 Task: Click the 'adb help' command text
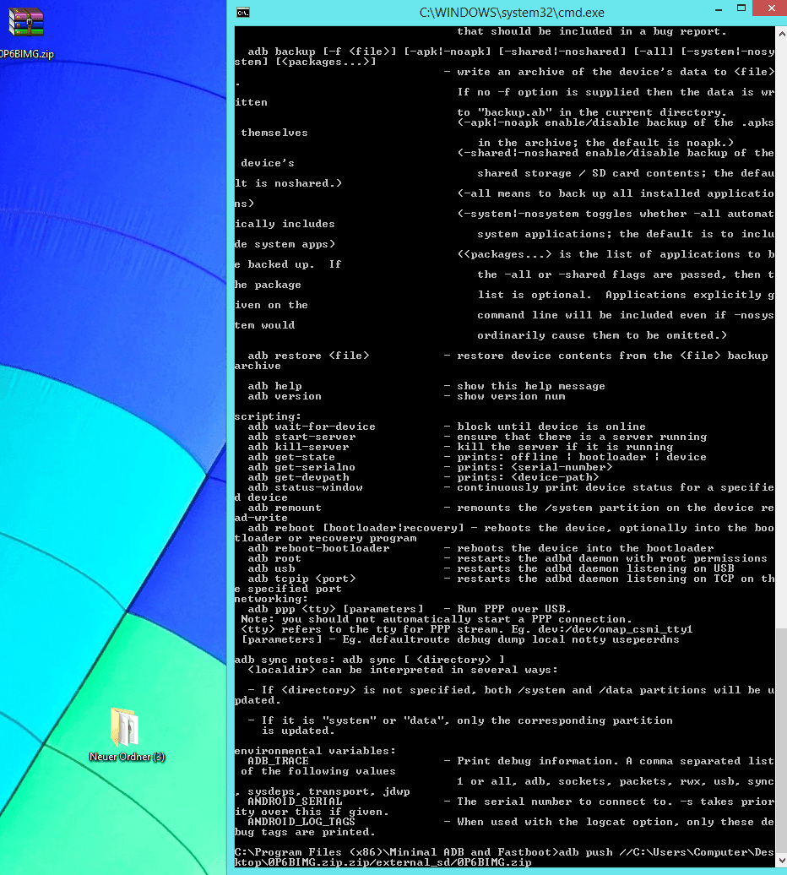274,386
